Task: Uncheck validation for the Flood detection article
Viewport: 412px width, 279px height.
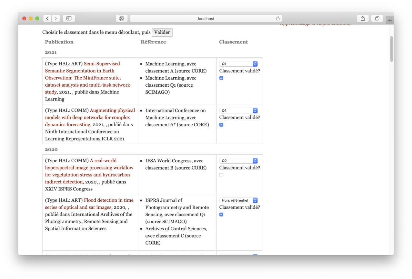Action: pyautogui.click(x=221, y=215)
